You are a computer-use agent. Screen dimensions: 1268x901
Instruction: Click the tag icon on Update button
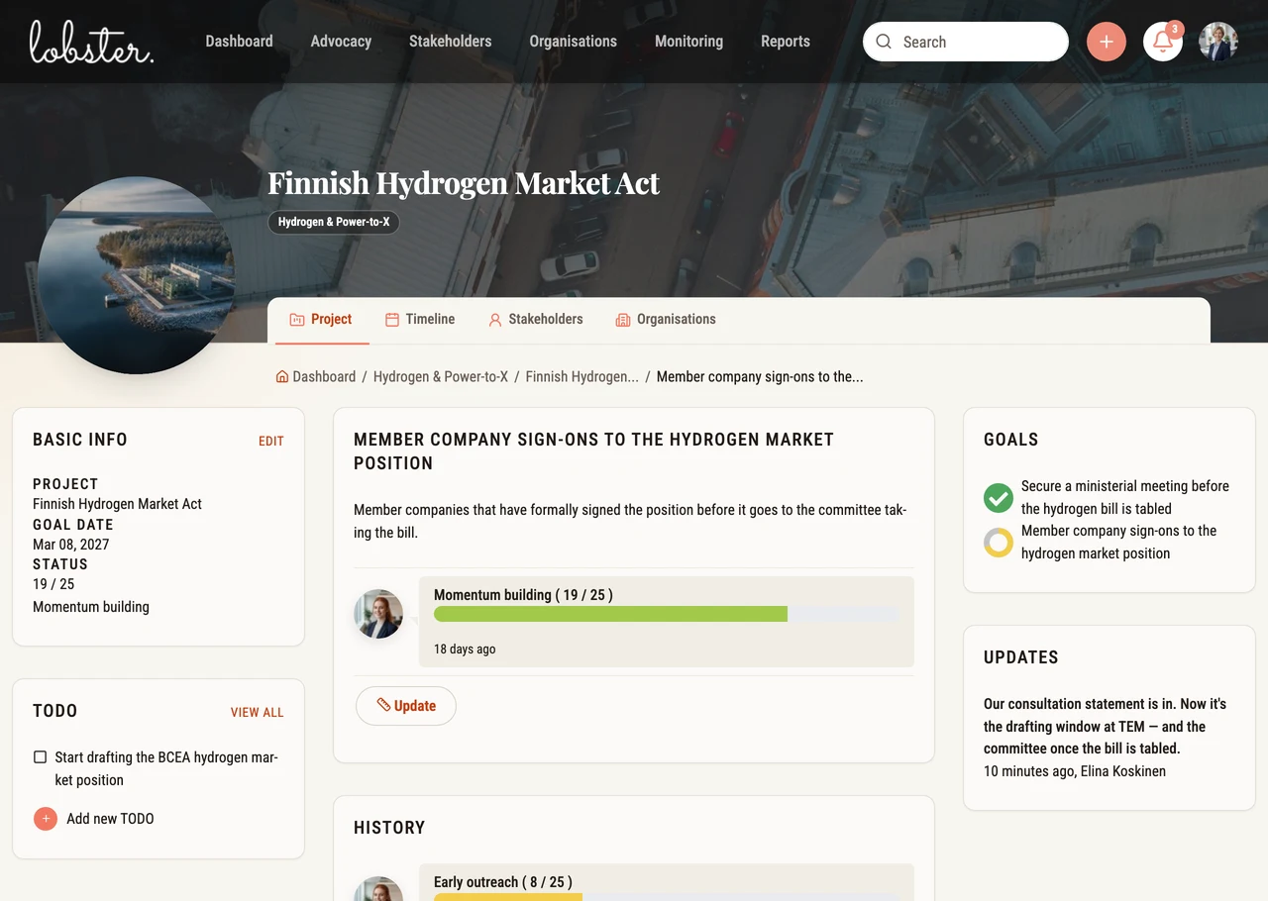click(x=383, y=706)
